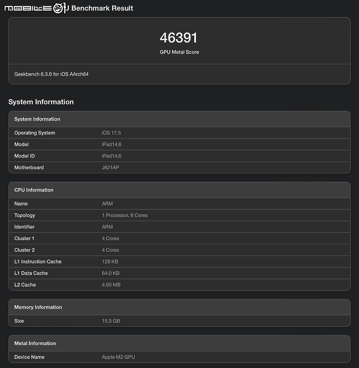Select the iPad14,6 value in the Model row

pos(112,144)
